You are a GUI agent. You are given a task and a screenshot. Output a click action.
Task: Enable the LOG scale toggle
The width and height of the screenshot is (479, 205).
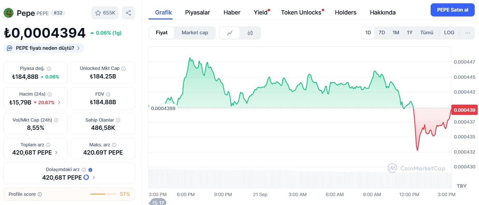click(x=449, y=33)
